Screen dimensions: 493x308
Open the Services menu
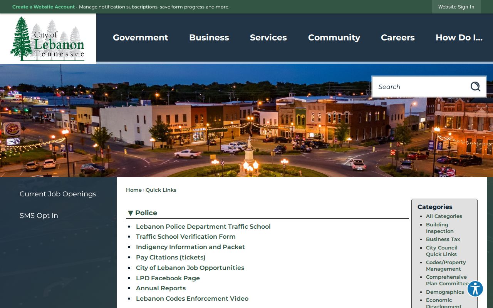(x=268, y=38)
